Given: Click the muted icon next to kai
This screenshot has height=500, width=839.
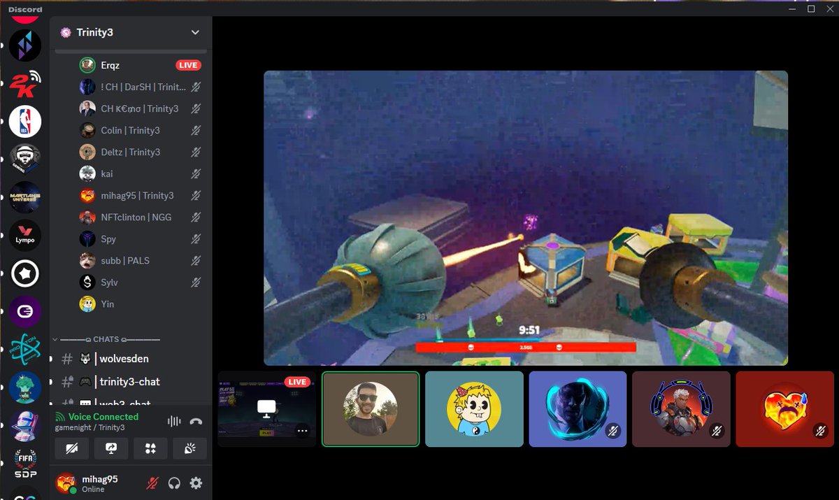Looking at the screenshot, I should tap(196, 173).
